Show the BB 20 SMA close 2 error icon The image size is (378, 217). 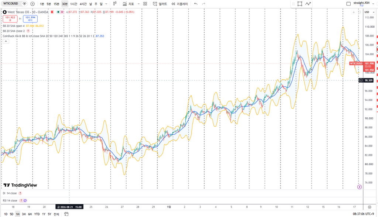tap(28, 31)
